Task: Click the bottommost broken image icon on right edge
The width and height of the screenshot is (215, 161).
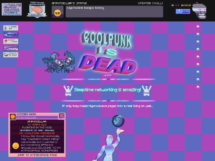Action: click(198, 87)
